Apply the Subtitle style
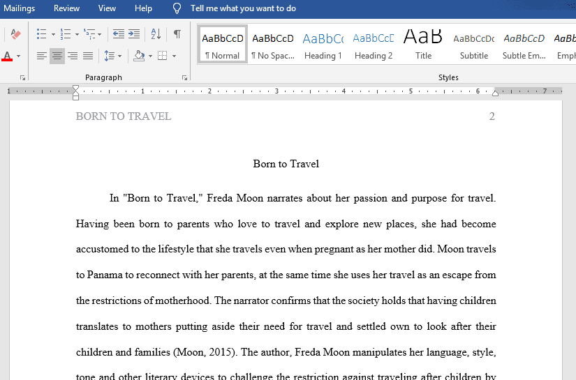 (x=474, y=45)
